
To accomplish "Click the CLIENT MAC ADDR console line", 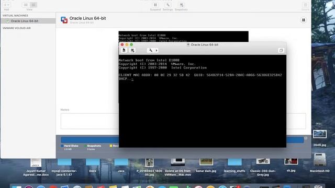I will [x=200, y=75].
